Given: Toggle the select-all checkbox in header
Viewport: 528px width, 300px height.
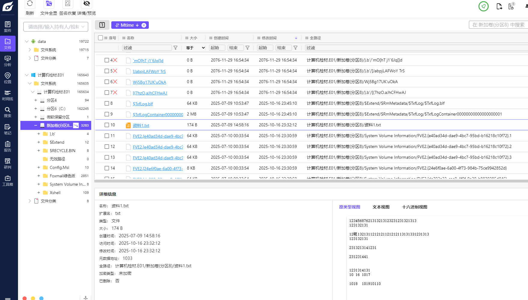Looking at the screenshot, I should click(x=100, y=38).
